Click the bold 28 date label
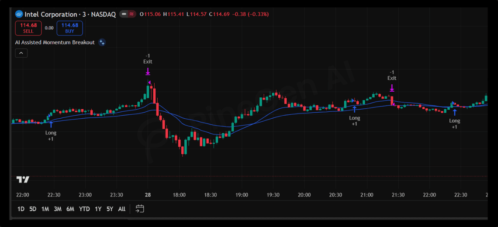This screenshot has width=498, height=227. coord(148,195)
